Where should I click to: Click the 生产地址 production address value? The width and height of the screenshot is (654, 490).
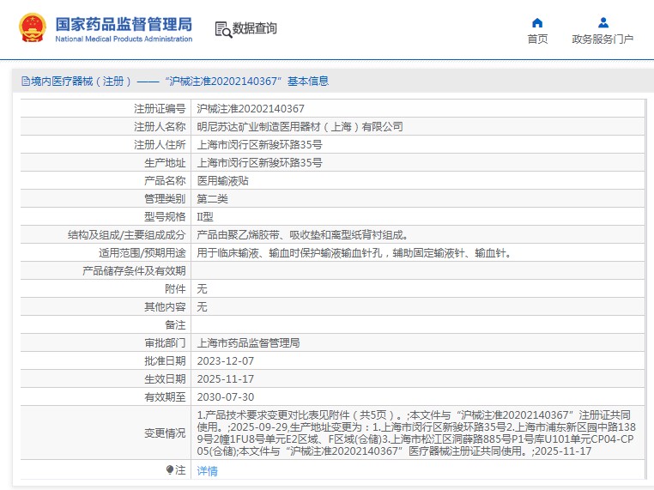259,163
